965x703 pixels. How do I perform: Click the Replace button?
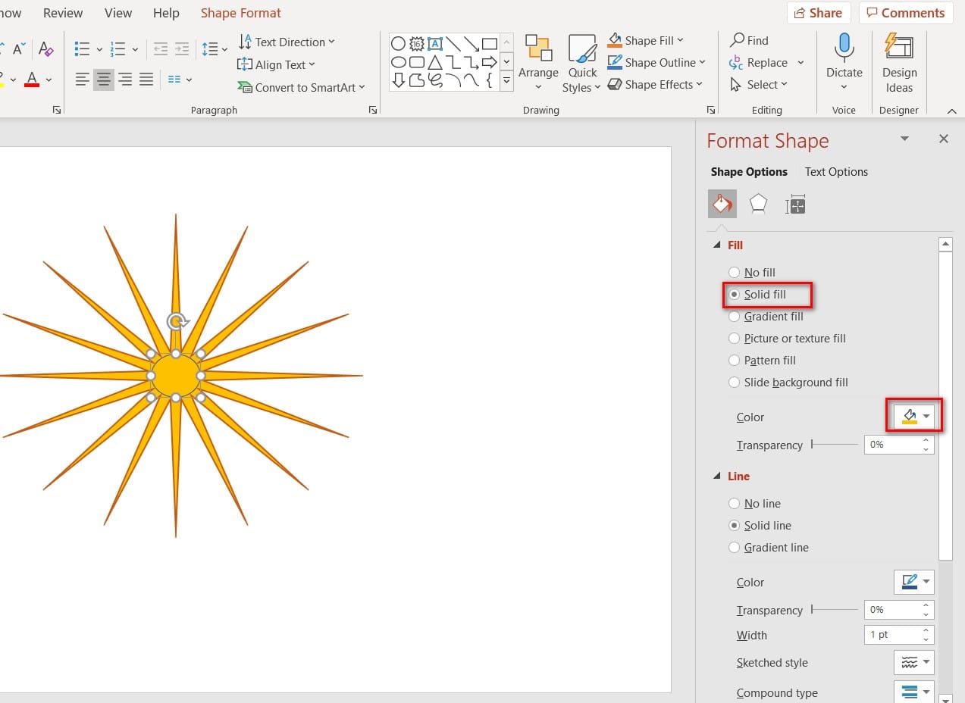click(759, 62)
